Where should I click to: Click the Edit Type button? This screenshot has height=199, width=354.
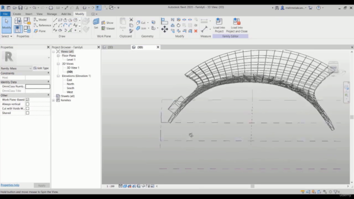click(41, 68)
